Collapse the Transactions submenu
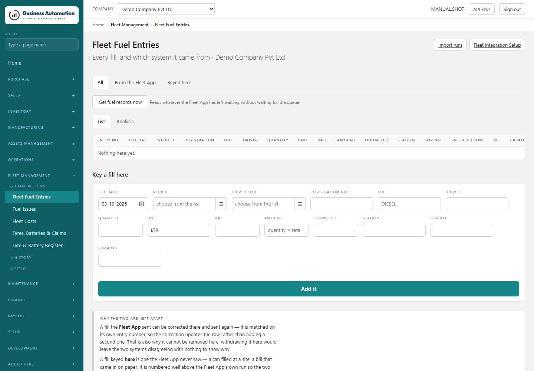The image size is (534, 371). point(27,186)
